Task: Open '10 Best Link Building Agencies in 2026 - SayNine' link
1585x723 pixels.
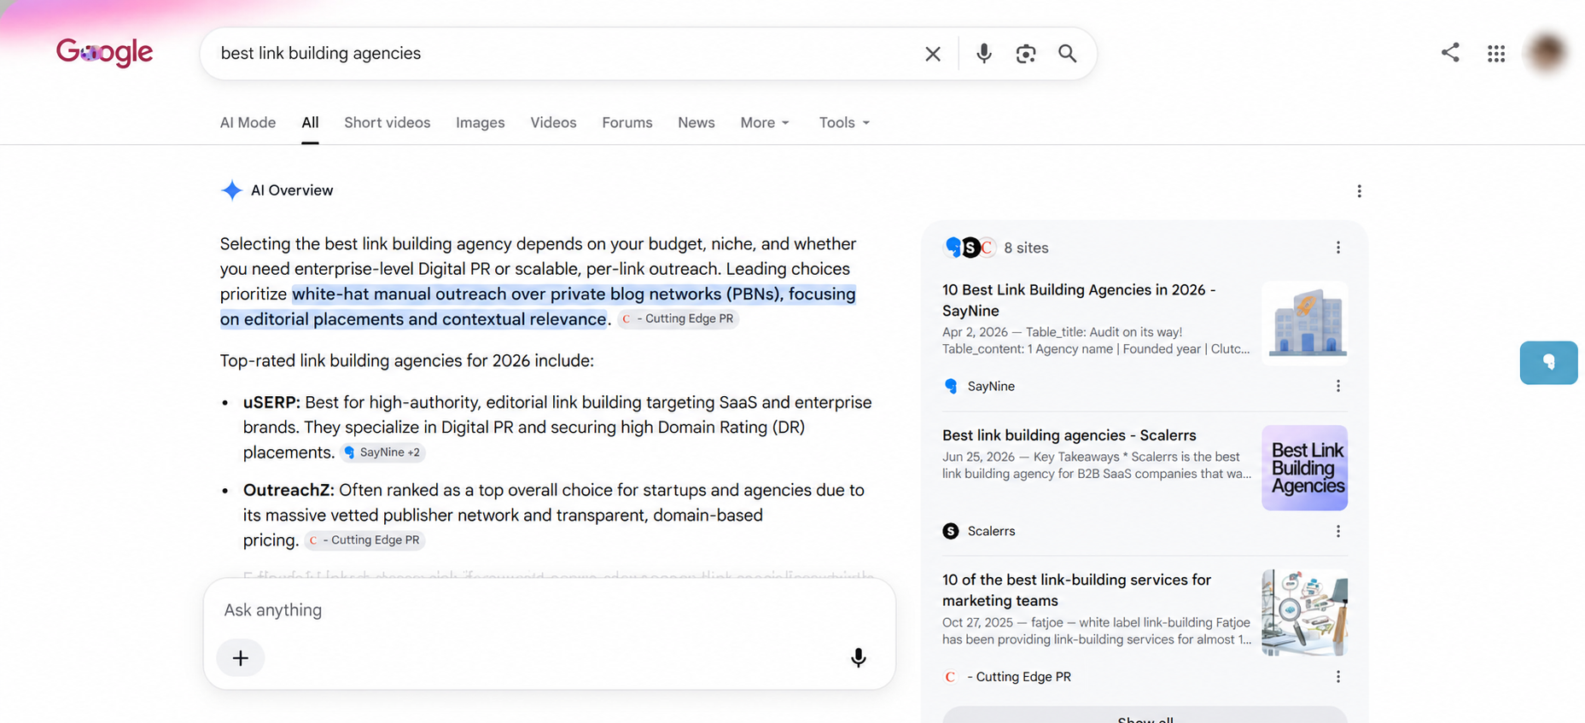Action: (x=1079, y=300)
